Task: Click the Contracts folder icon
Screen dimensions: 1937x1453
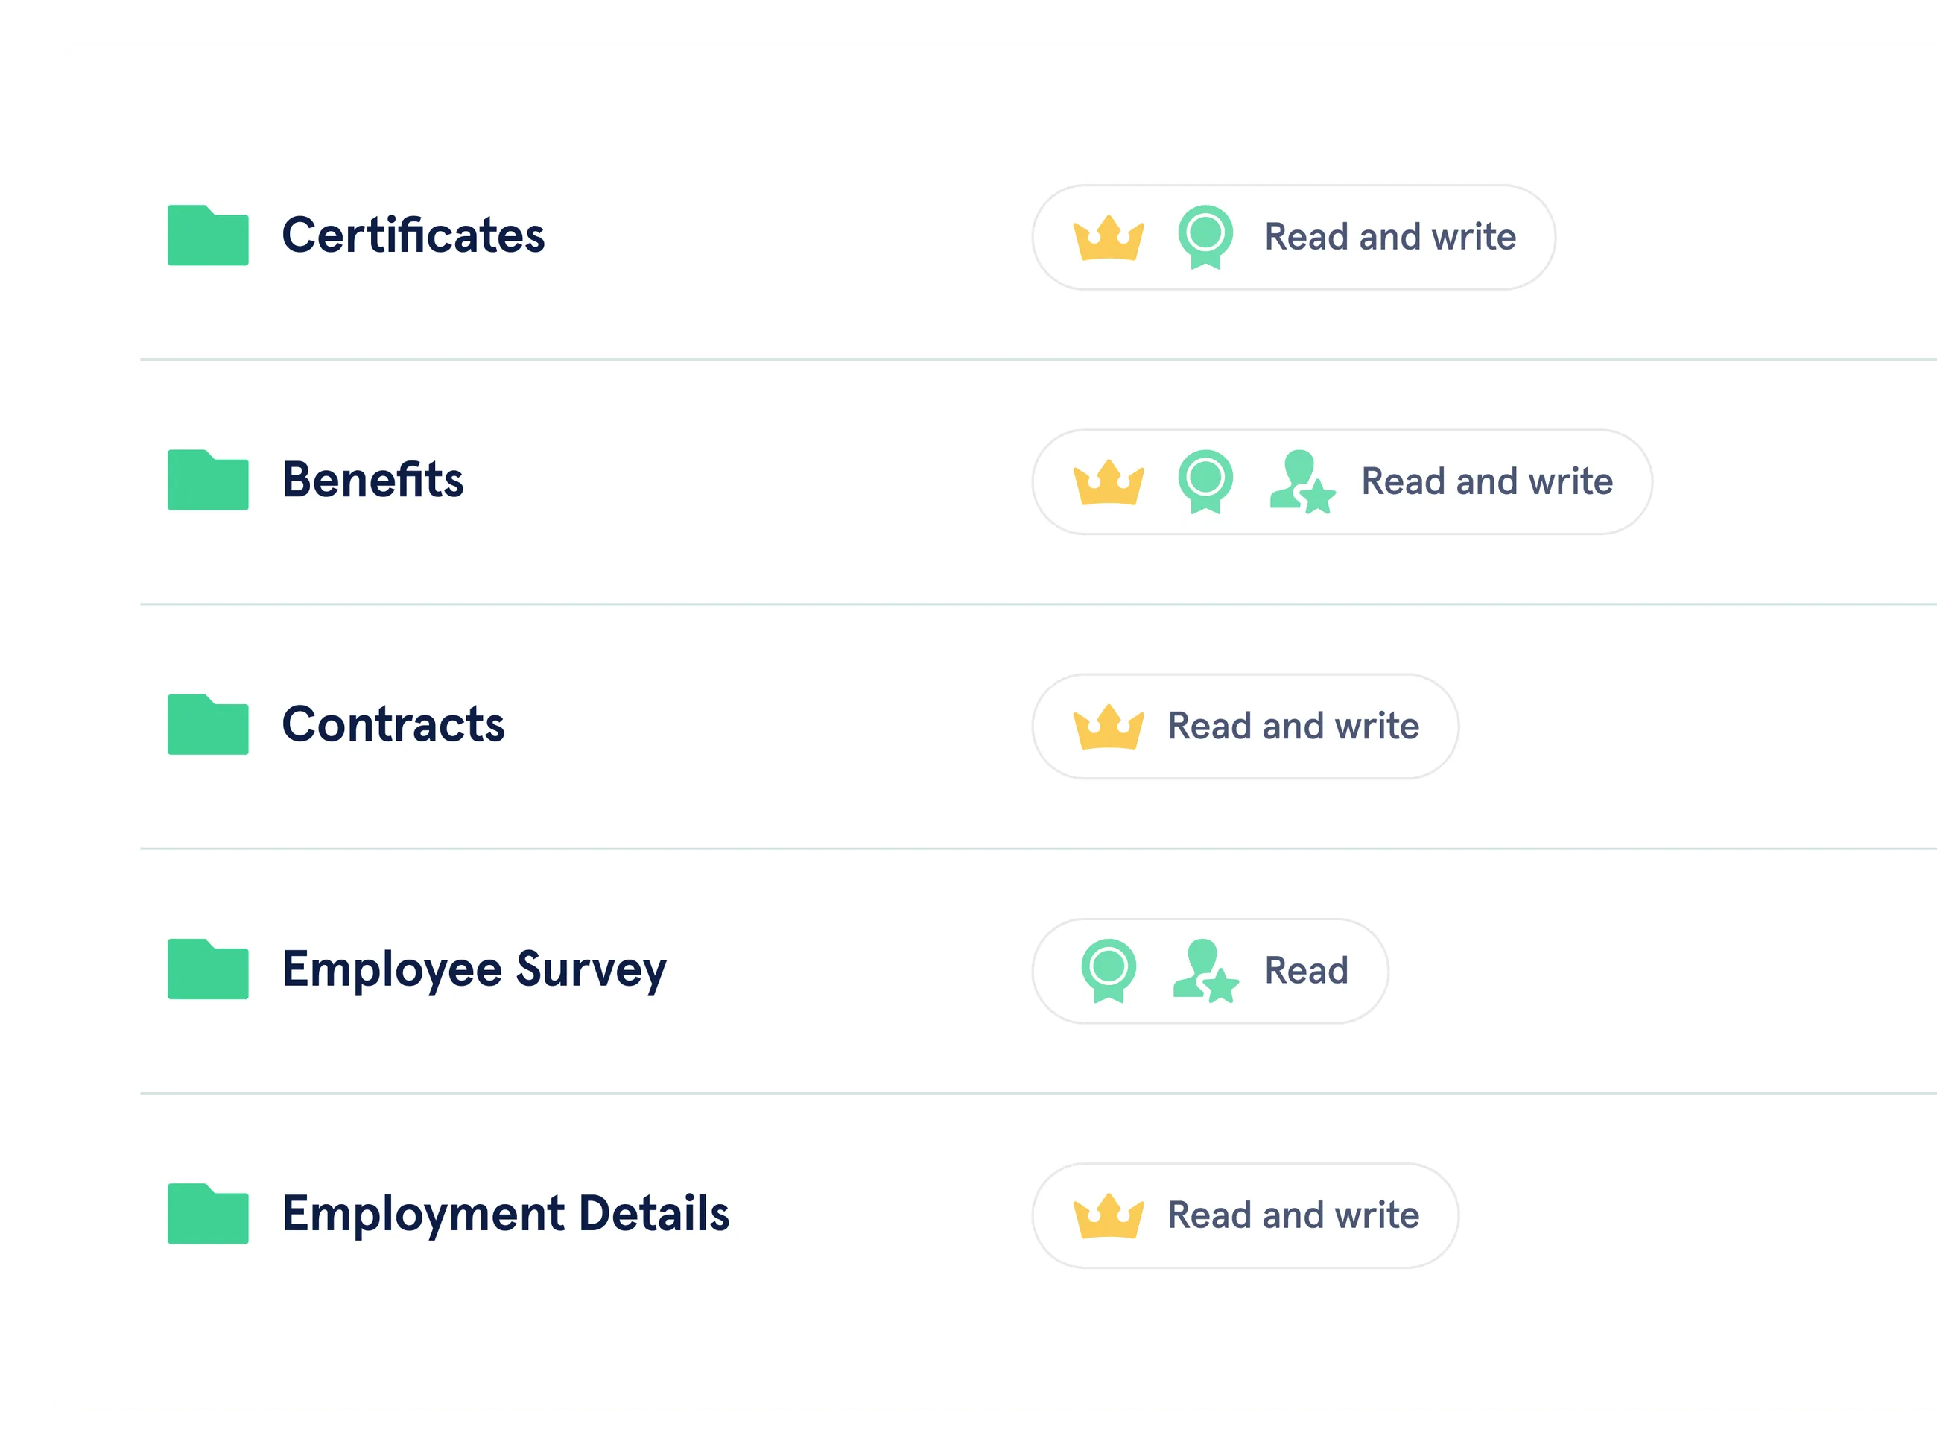Action: tap(208, 724)
